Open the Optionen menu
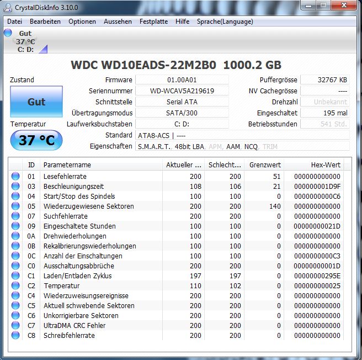Viewport: 362px width, 360px height. click(x=82, y=22)
